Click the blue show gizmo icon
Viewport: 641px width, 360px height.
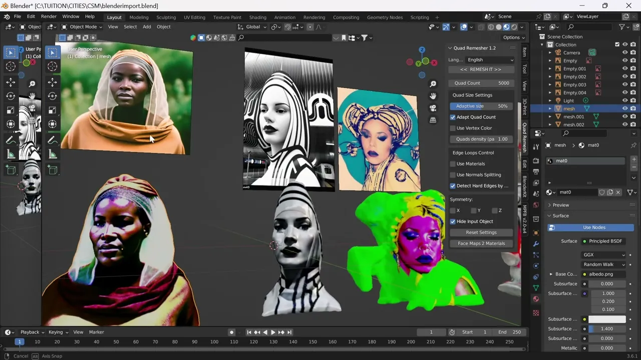tap(446, 27)
